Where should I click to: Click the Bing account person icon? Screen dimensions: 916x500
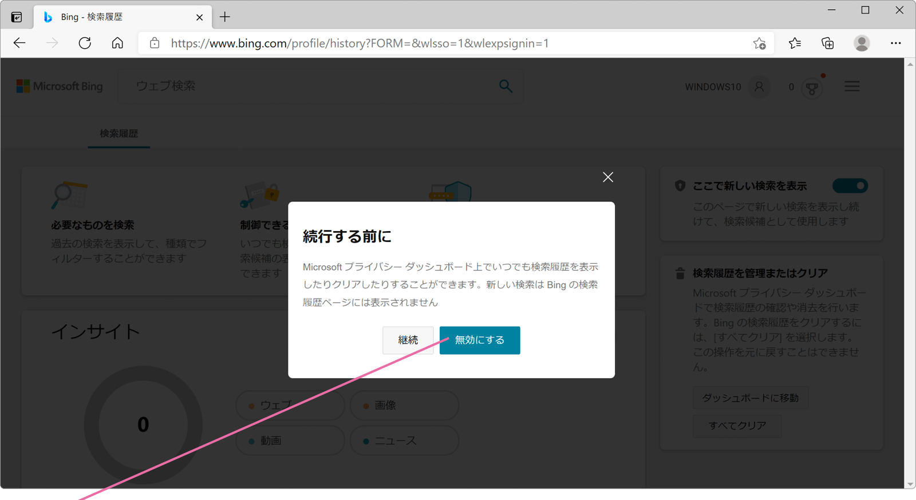pyautogui.click(x=759, y=87)
